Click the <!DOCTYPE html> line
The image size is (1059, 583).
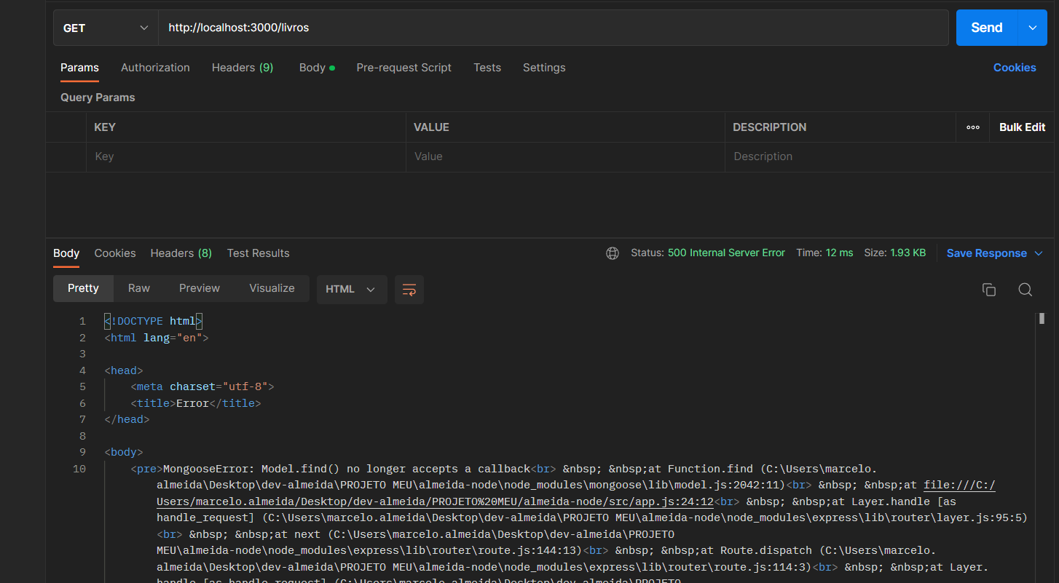coord(154,321)
